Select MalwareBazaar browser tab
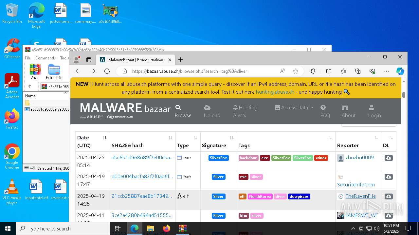 [x=136, y=60]
